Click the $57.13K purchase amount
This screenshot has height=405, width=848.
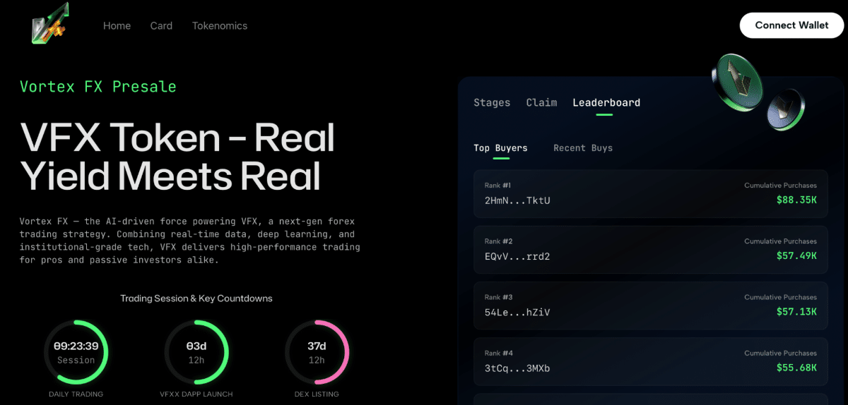pyautogui.click(x=796, y=311)
